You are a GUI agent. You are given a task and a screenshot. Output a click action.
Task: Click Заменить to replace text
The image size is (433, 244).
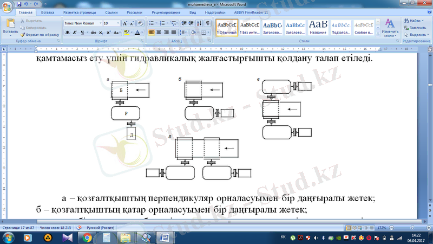pos(415,28)
